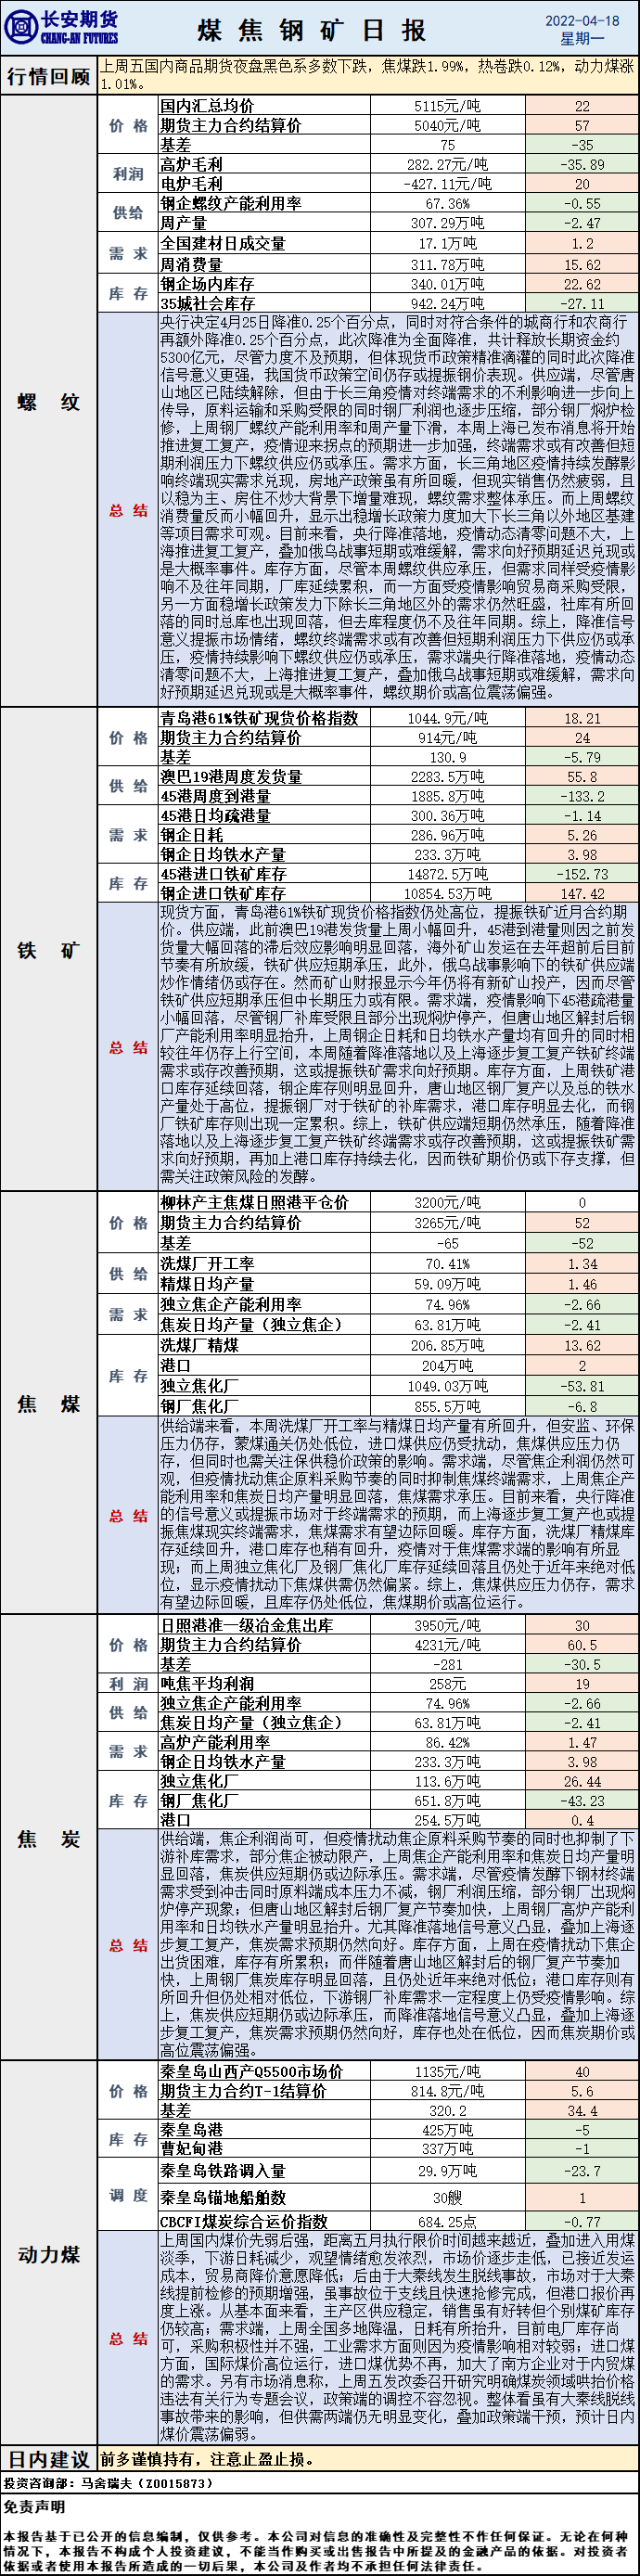The image size is (640, 2576).
Task: Select the change value 147.42
Action: (582, 894)
